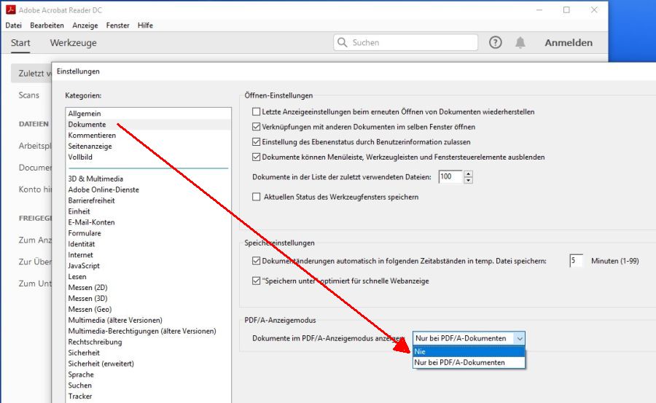Click the Adobe Acrobat Reader logo icon
The height and width of the screenshot is (403, 656).
coord(10,9)
